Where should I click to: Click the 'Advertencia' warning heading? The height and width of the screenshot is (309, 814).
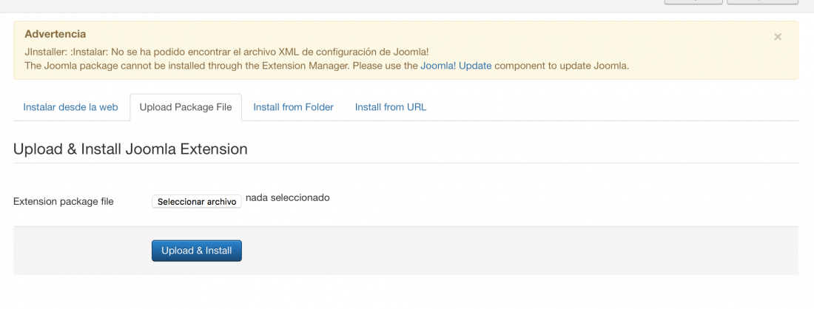55,34
